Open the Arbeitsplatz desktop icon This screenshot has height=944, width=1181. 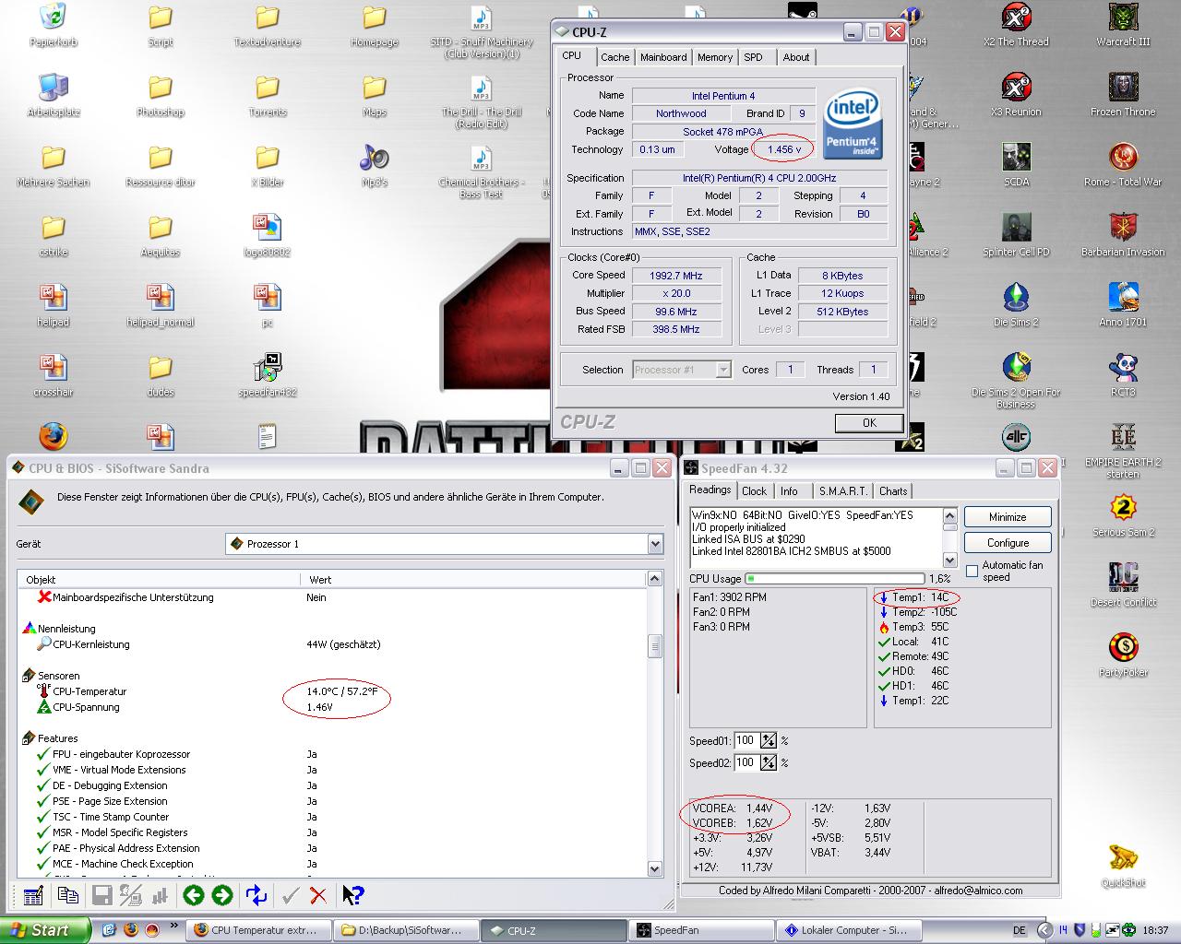pos(54,95)
